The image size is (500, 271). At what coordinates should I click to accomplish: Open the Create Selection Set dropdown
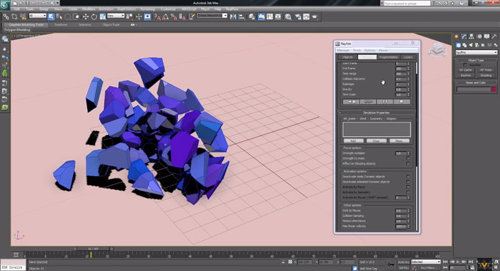pos(212,16)
